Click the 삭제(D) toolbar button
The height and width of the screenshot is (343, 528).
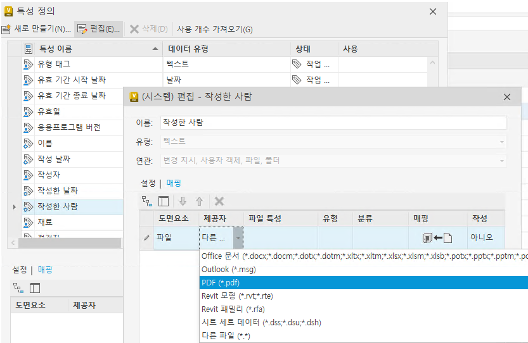coord(148,29)
